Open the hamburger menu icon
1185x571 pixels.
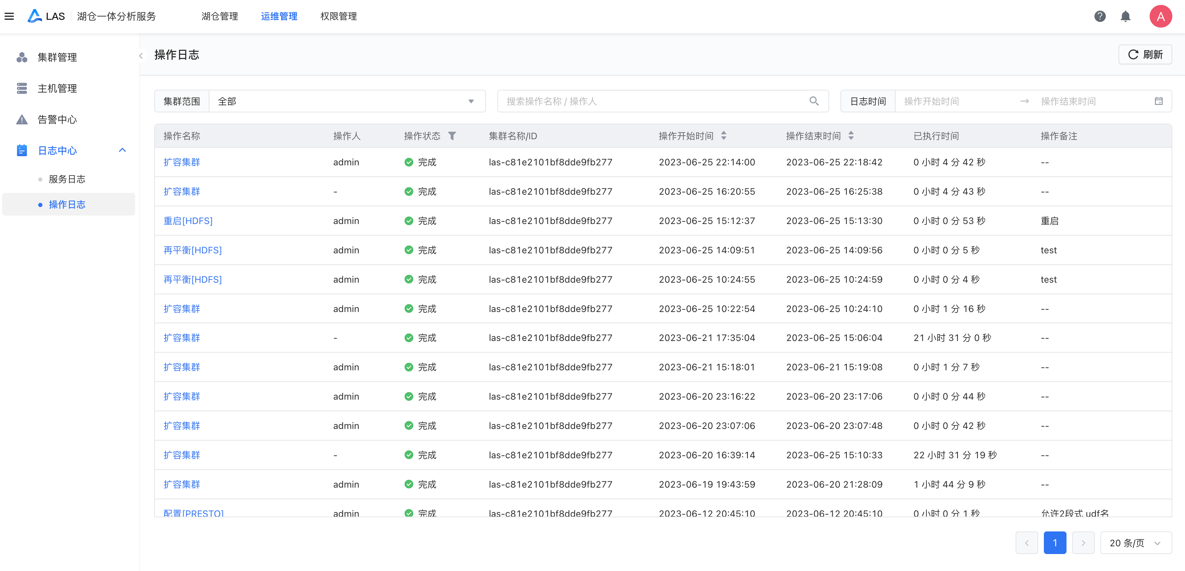point(9,17)
